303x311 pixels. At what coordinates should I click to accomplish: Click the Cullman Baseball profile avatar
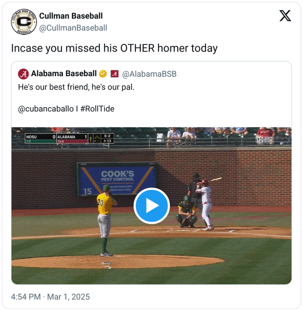coord(24,22)
